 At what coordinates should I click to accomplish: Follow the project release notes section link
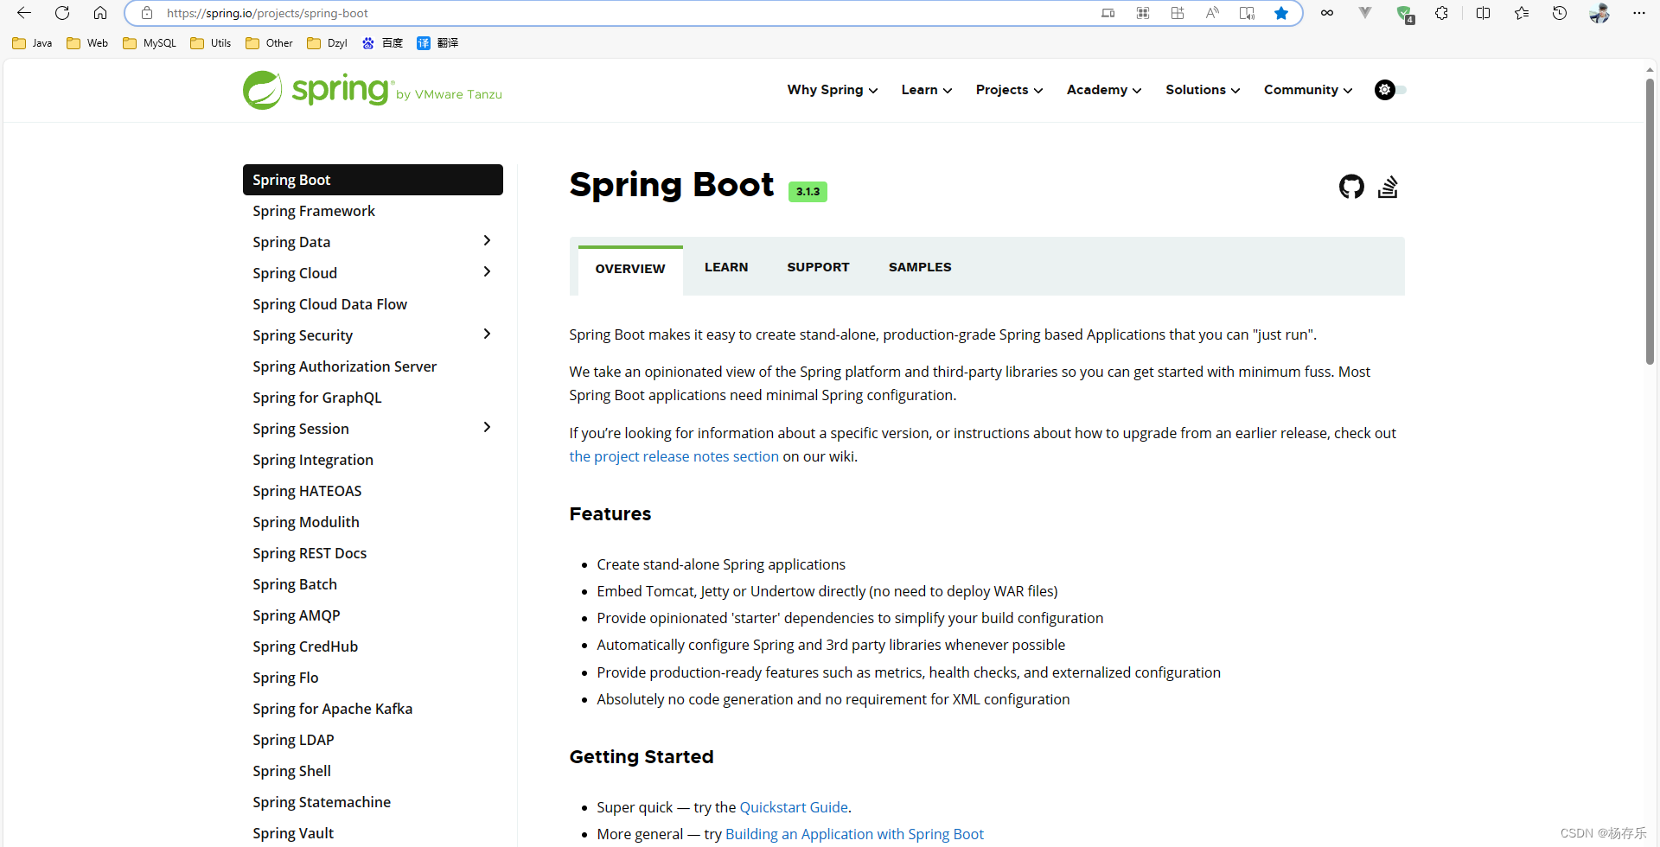[x=674, y=456]
